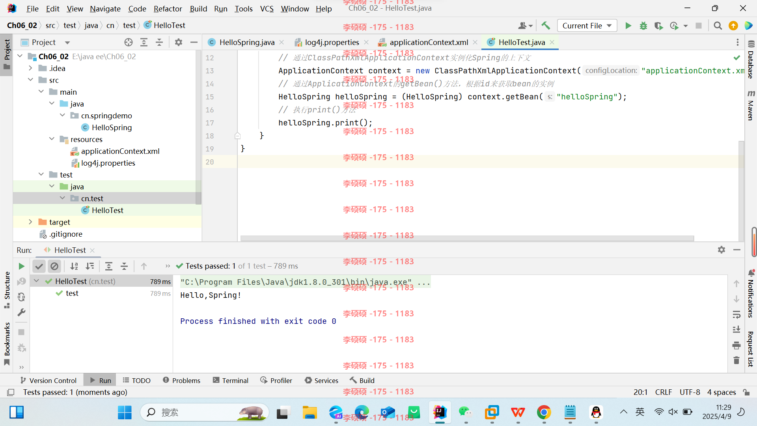Open Profiler tool window
This screenshot has width=757, height=426.
click(x=276, y=380)
